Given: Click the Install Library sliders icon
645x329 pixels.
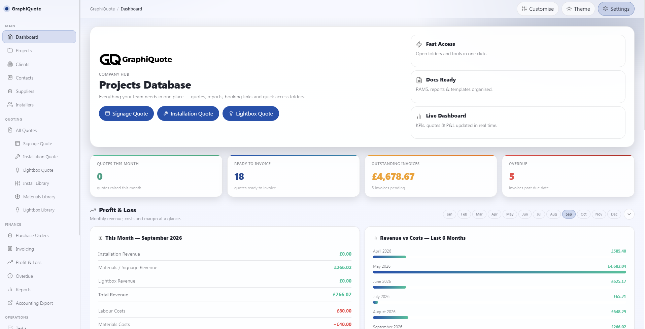Looking at the screenshot, I should pos(18,183).
